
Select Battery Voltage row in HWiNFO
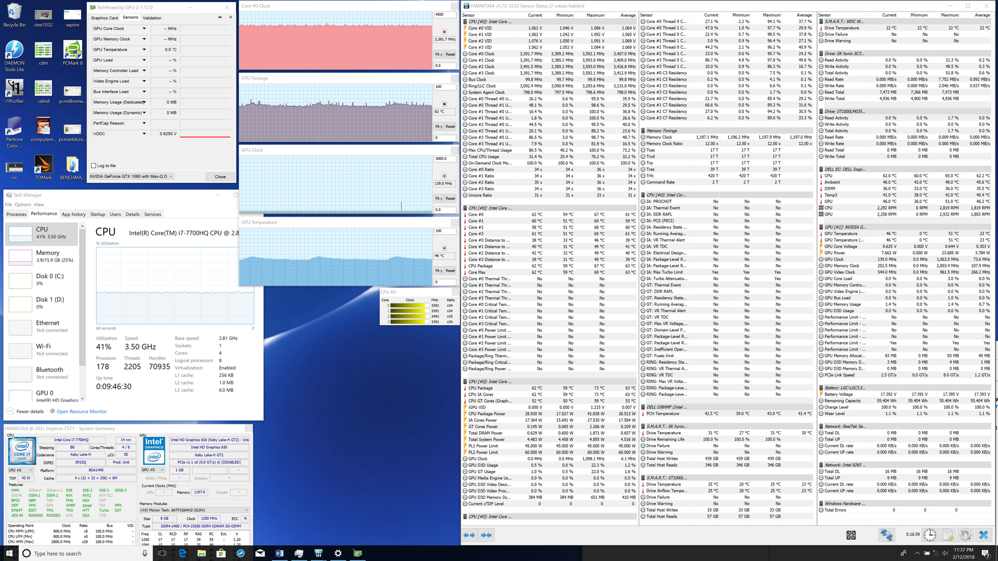pos(905,394)
